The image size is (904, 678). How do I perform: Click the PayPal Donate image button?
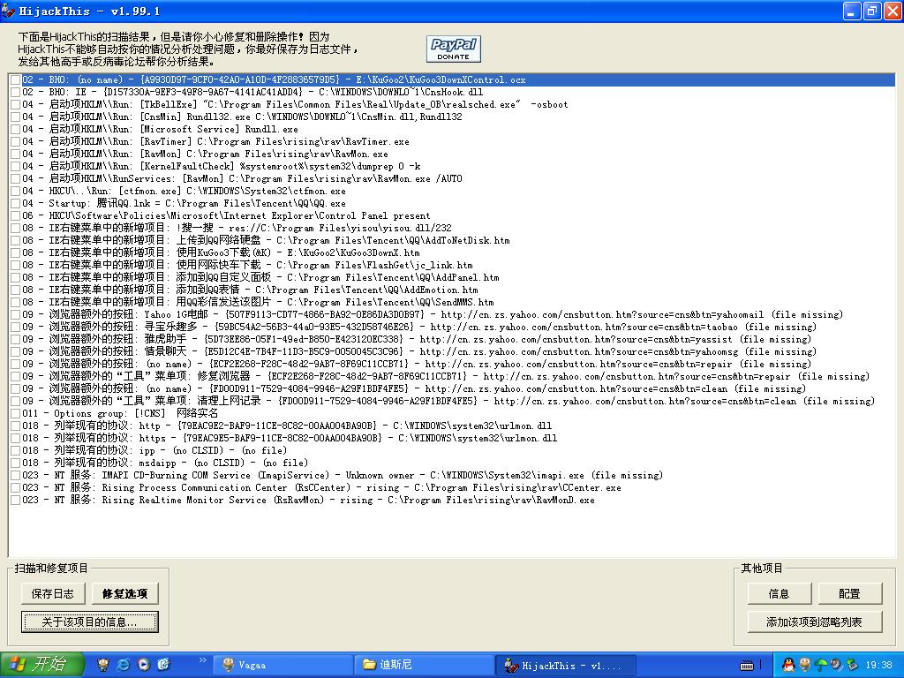point(454,49)
